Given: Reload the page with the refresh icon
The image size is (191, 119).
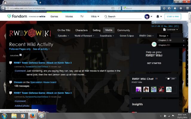Looking at the screenshot, I should (119, 8).
